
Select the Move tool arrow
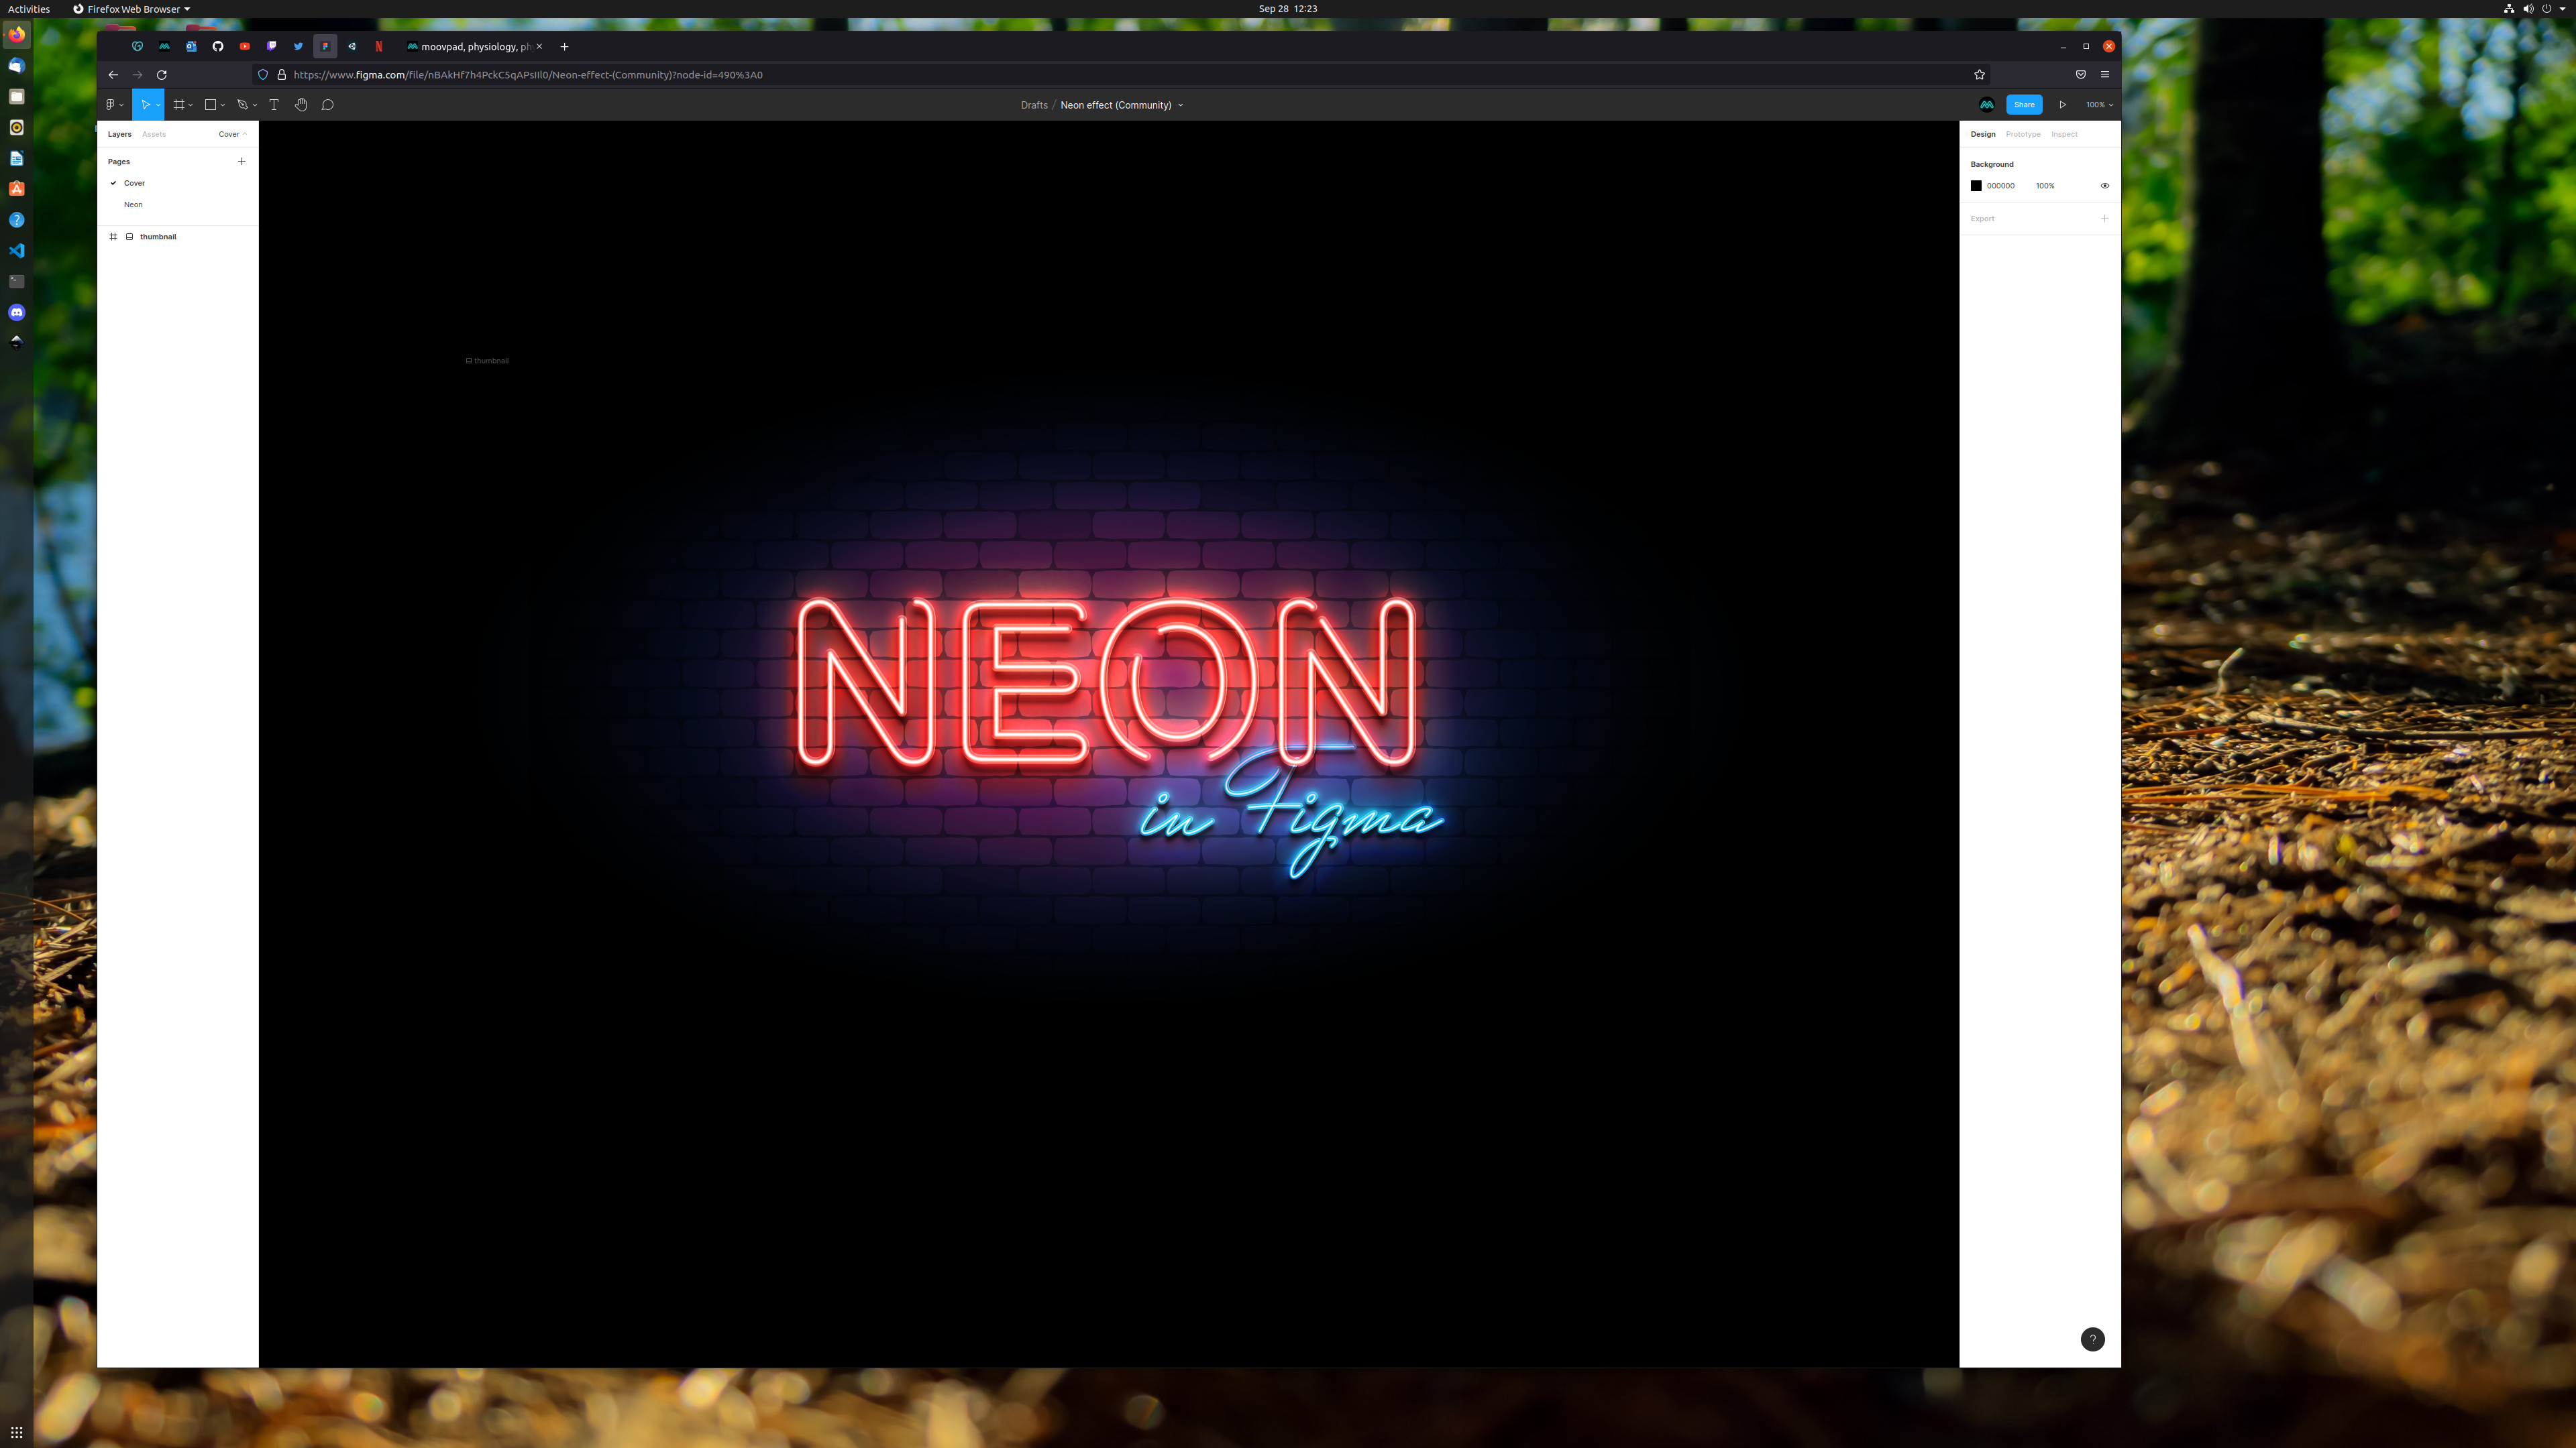coord(145,105)
